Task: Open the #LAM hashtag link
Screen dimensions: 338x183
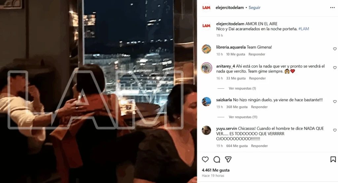Action: point(304,29)
